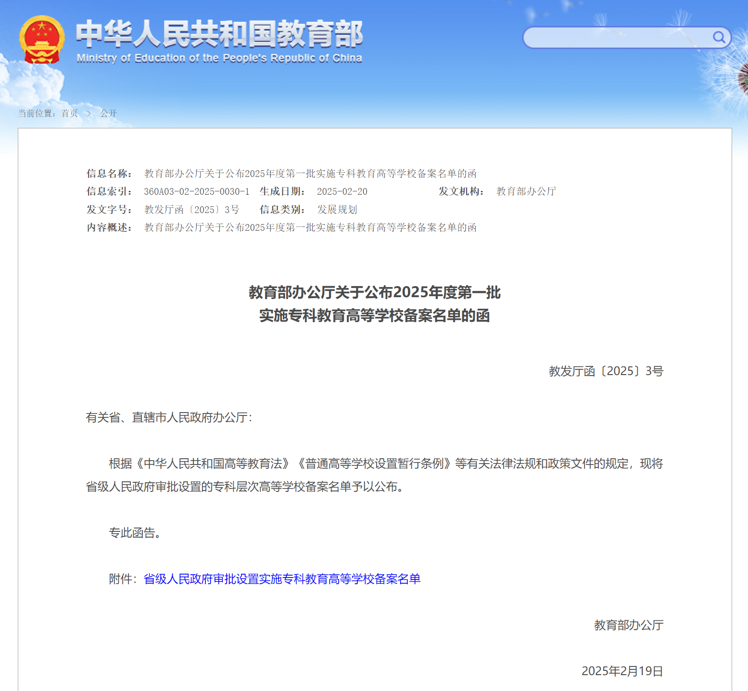Image resolution: width=748 pixels, height=691 pixels.
Task: Click the 发文字号 label
Action: click(x=110, y=210)
